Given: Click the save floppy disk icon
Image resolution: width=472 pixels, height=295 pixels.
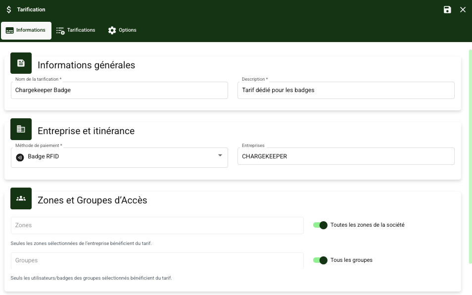Looking at the screenshot, I should (x=447, y=10).
